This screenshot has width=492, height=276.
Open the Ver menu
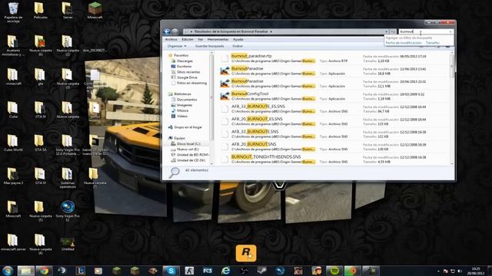coord(200,39)
